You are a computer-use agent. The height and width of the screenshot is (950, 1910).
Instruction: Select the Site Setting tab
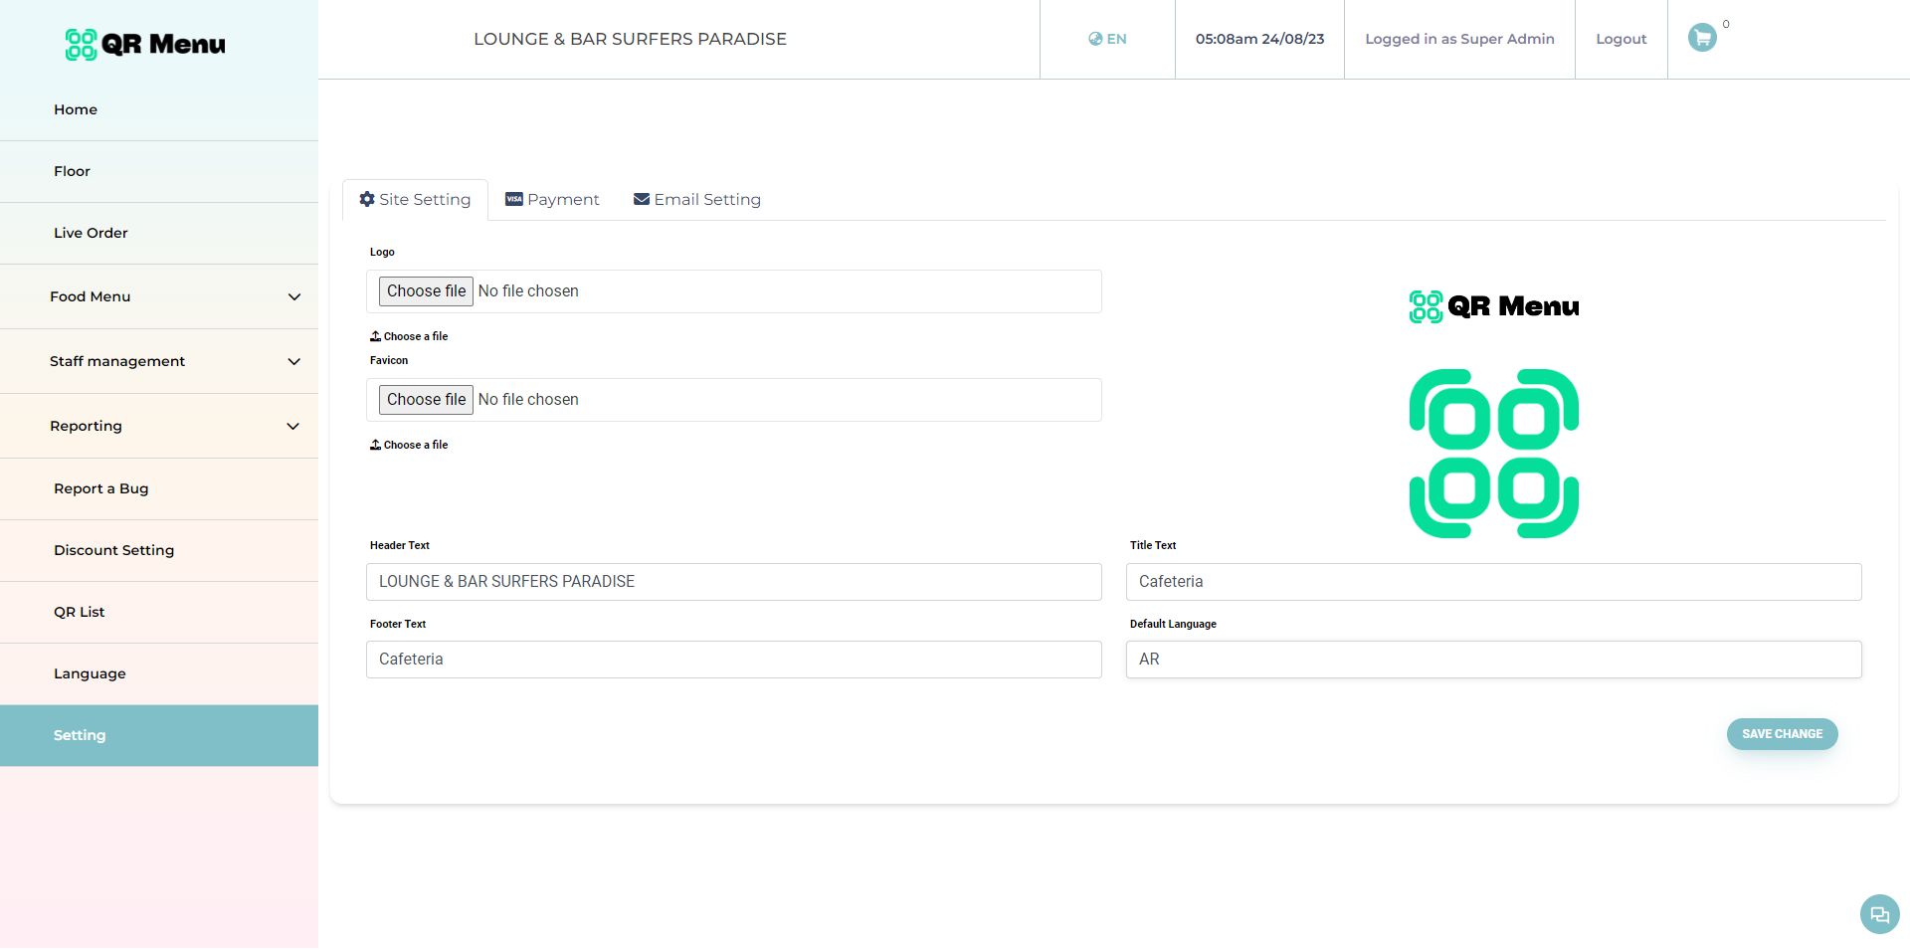tap(415, 199)
